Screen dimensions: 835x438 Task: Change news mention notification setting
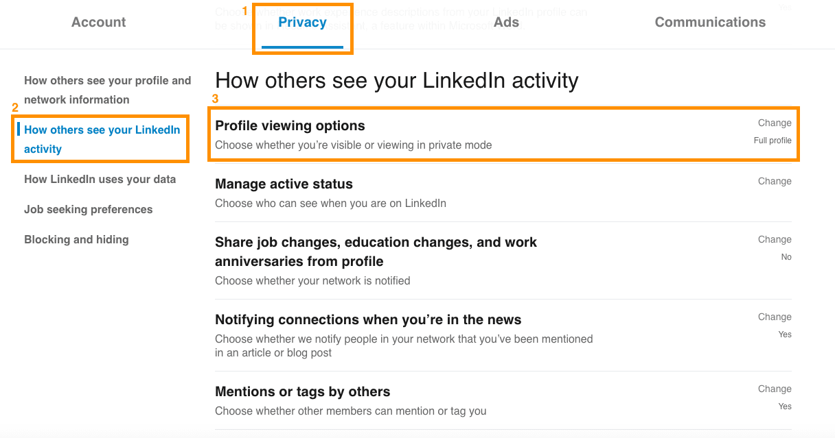pyautogui.click(x=774, y=317)
